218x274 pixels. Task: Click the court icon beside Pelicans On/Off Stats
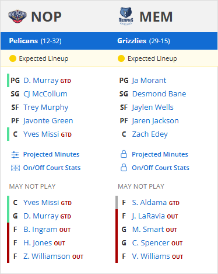point(15,168)
